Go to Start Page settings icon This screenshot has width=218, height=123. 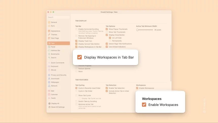click(49, 38)
